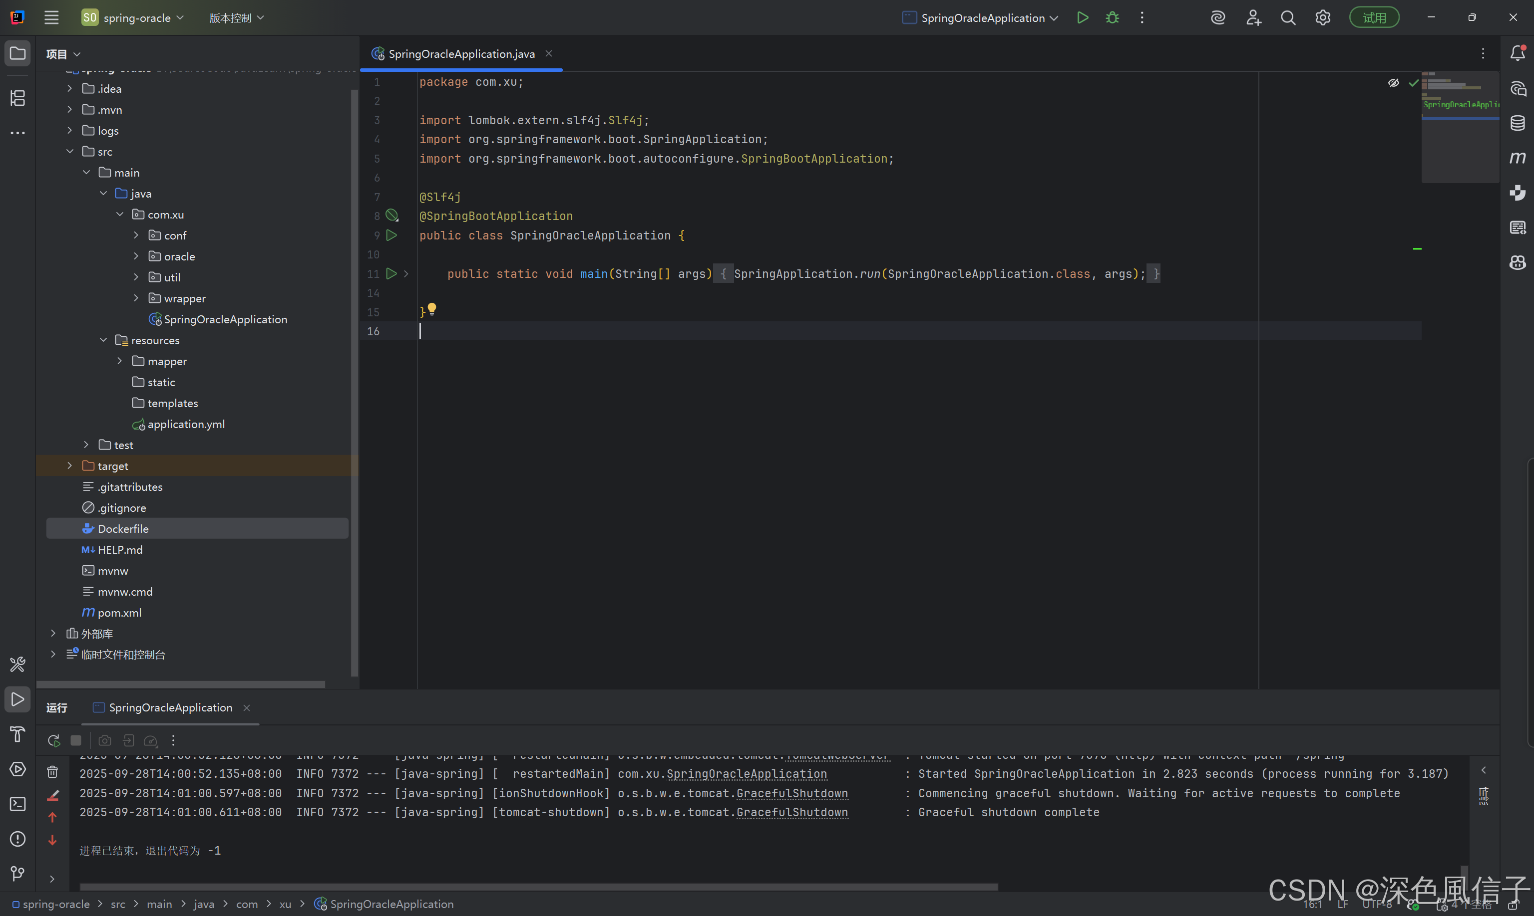1534x916 pixels.
Task: Open the Structure tool window
Action: (17, 97)
